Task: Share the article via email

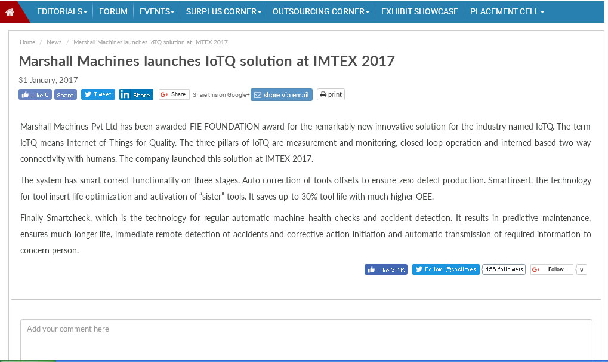Action: pos(281,94)
